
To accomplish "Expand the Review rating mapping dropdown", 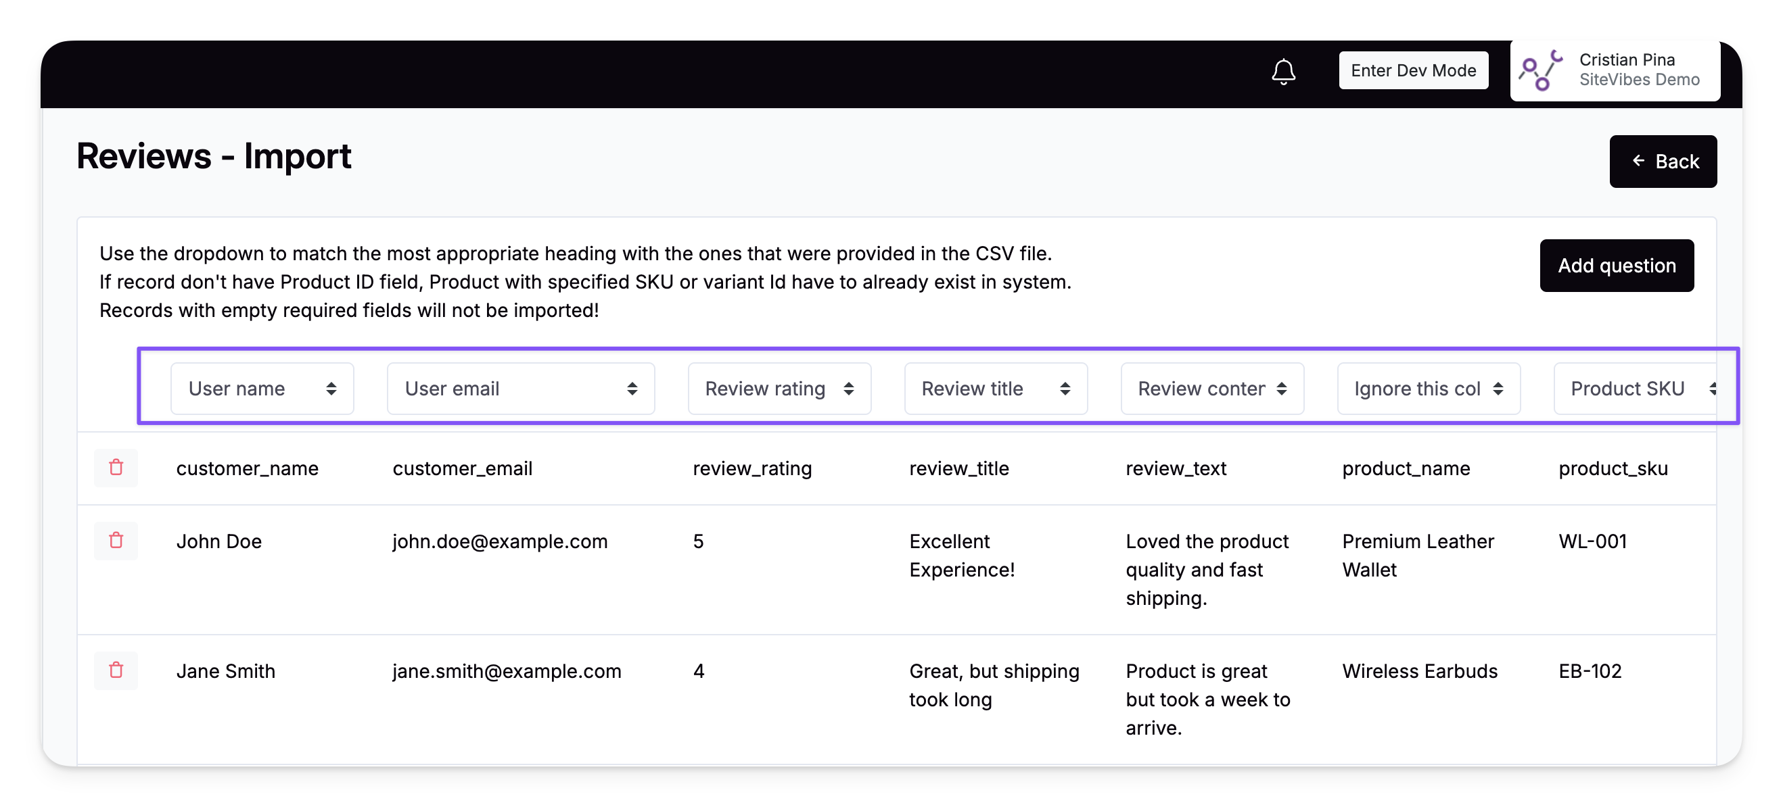I will (779, 389).
